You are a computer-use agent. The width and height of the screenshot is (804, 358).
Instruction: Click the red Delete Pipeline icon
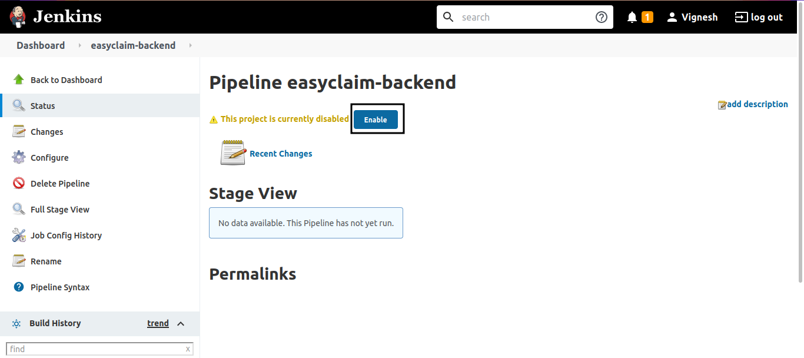(x=19, y=183)
